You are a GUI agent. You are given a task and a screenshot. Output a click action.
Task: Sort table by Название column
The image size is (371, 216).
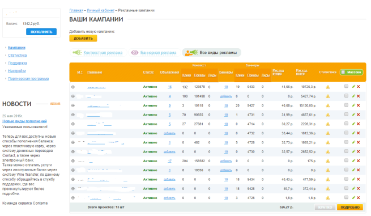tap(95, 72)
